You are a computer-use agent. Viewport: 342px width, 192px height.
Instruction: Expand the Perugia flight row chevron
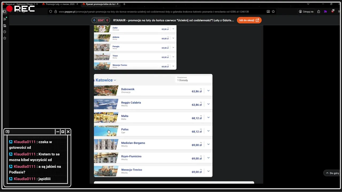click(x=173, y=47)
